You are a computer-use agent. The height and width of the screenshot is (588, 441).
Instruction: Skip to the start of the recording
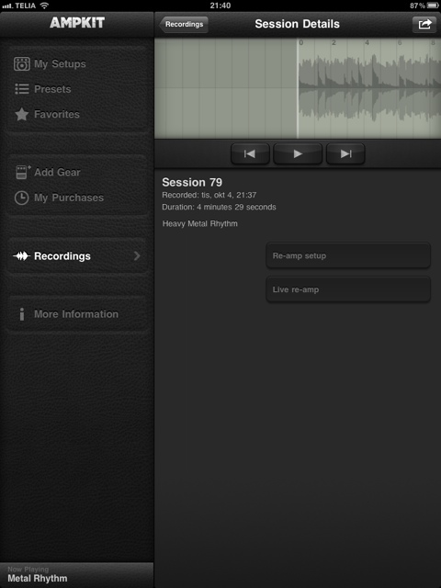click(250, 153)
